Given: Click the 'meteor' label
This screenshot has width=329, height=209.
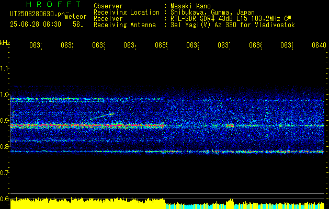Looking at the screenshot, I should click(x=76, y=17).
